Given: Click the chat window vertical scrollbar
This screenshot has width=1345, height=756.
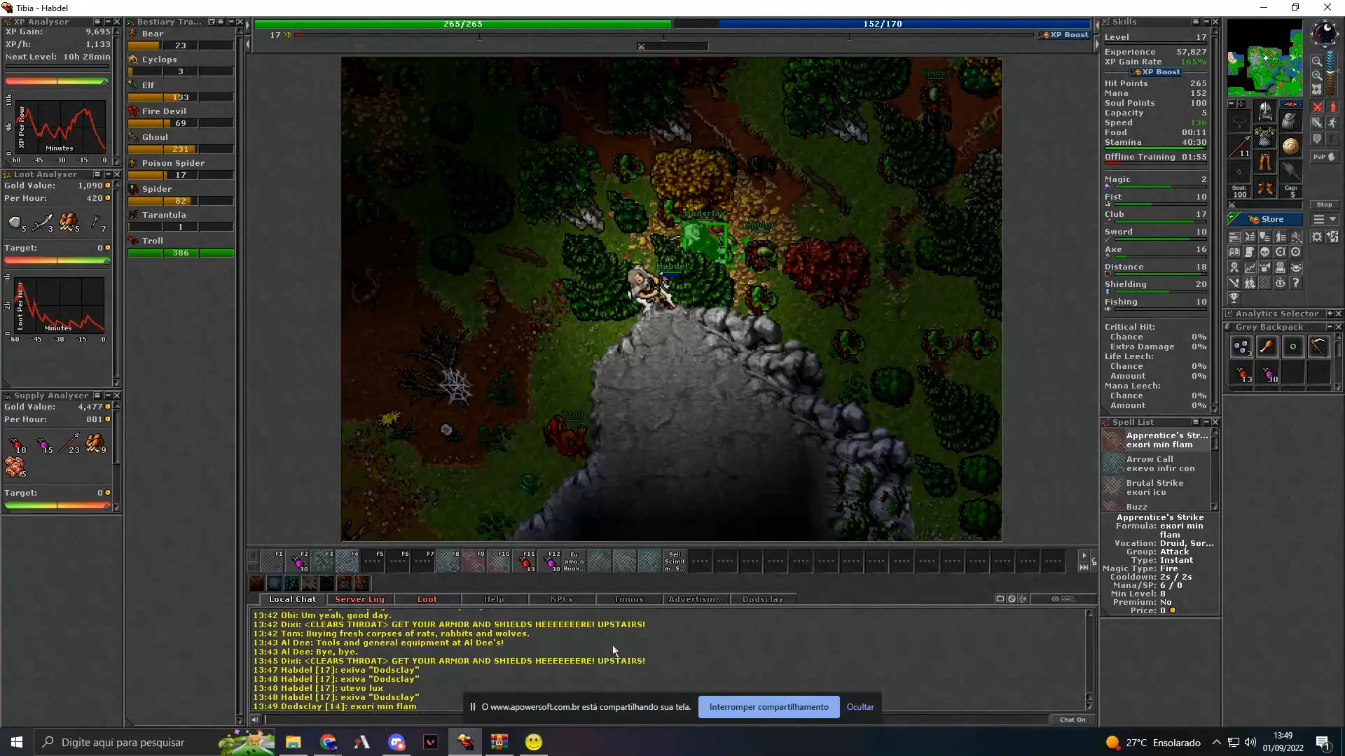Looking at the screenshot, I should tap(1089, 659).
